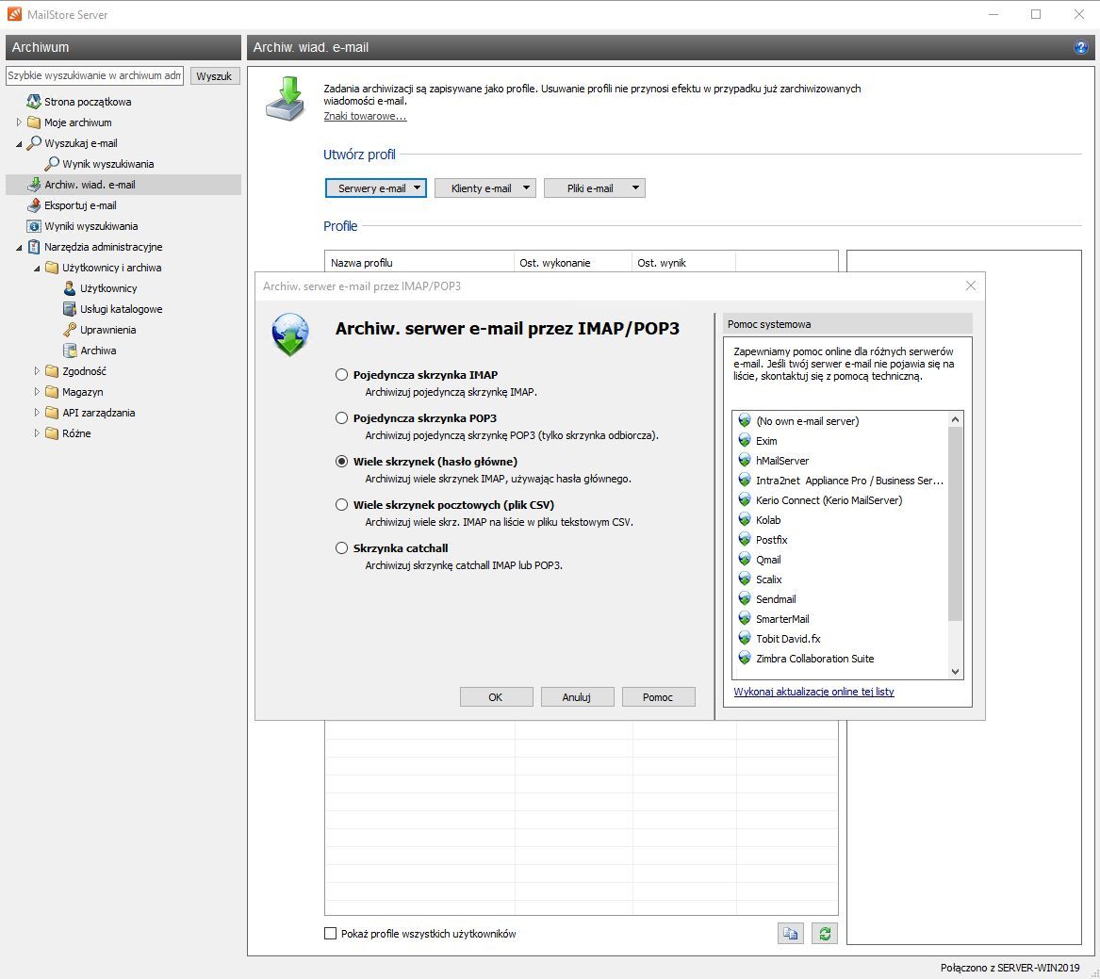Click the server list scrollbar up arrow
The image size is (1100, 979).
[955, 419]
